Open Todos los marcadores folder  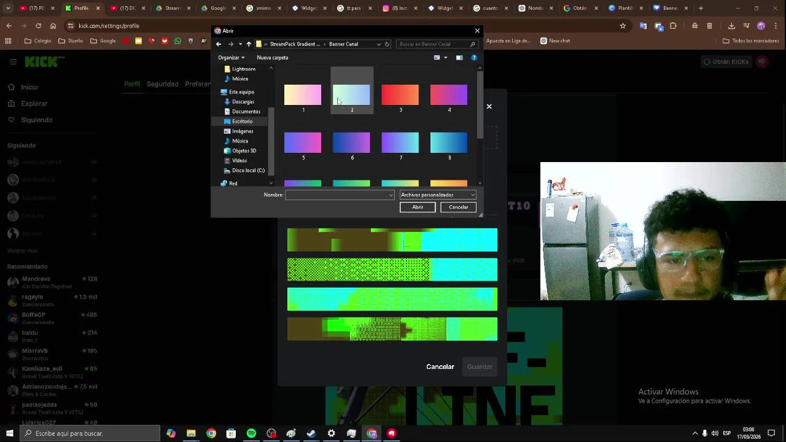[x=750, y=41]
